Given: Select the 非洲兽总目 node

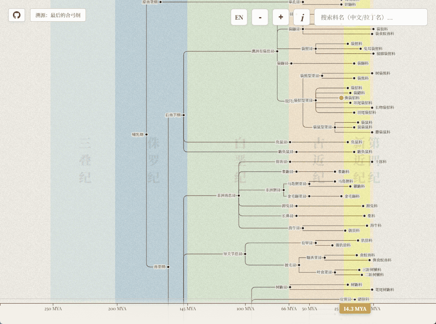Looking at the screenshot, I should coord(239,195).
